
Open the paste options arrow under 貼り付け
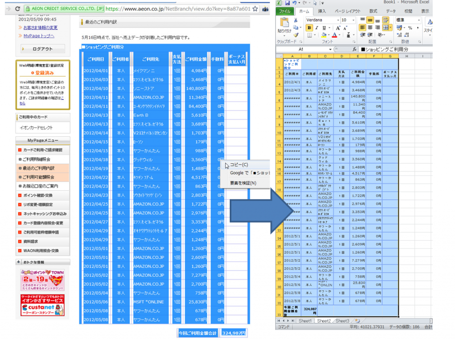pyautogui.click(x=284, y=36)
